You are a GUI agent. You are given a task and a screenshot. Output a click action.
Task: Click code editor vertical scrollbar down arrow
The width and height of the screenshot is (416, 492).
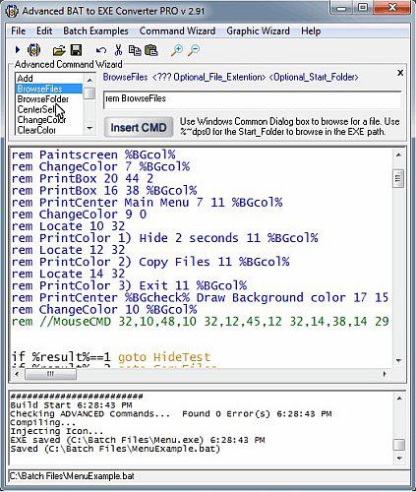[398, 361]
